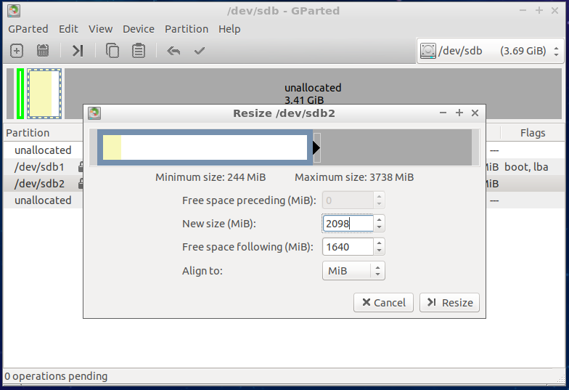569x390 pixels.
Task: Increase the New size value with up arrow
Action: pos(380,219)
